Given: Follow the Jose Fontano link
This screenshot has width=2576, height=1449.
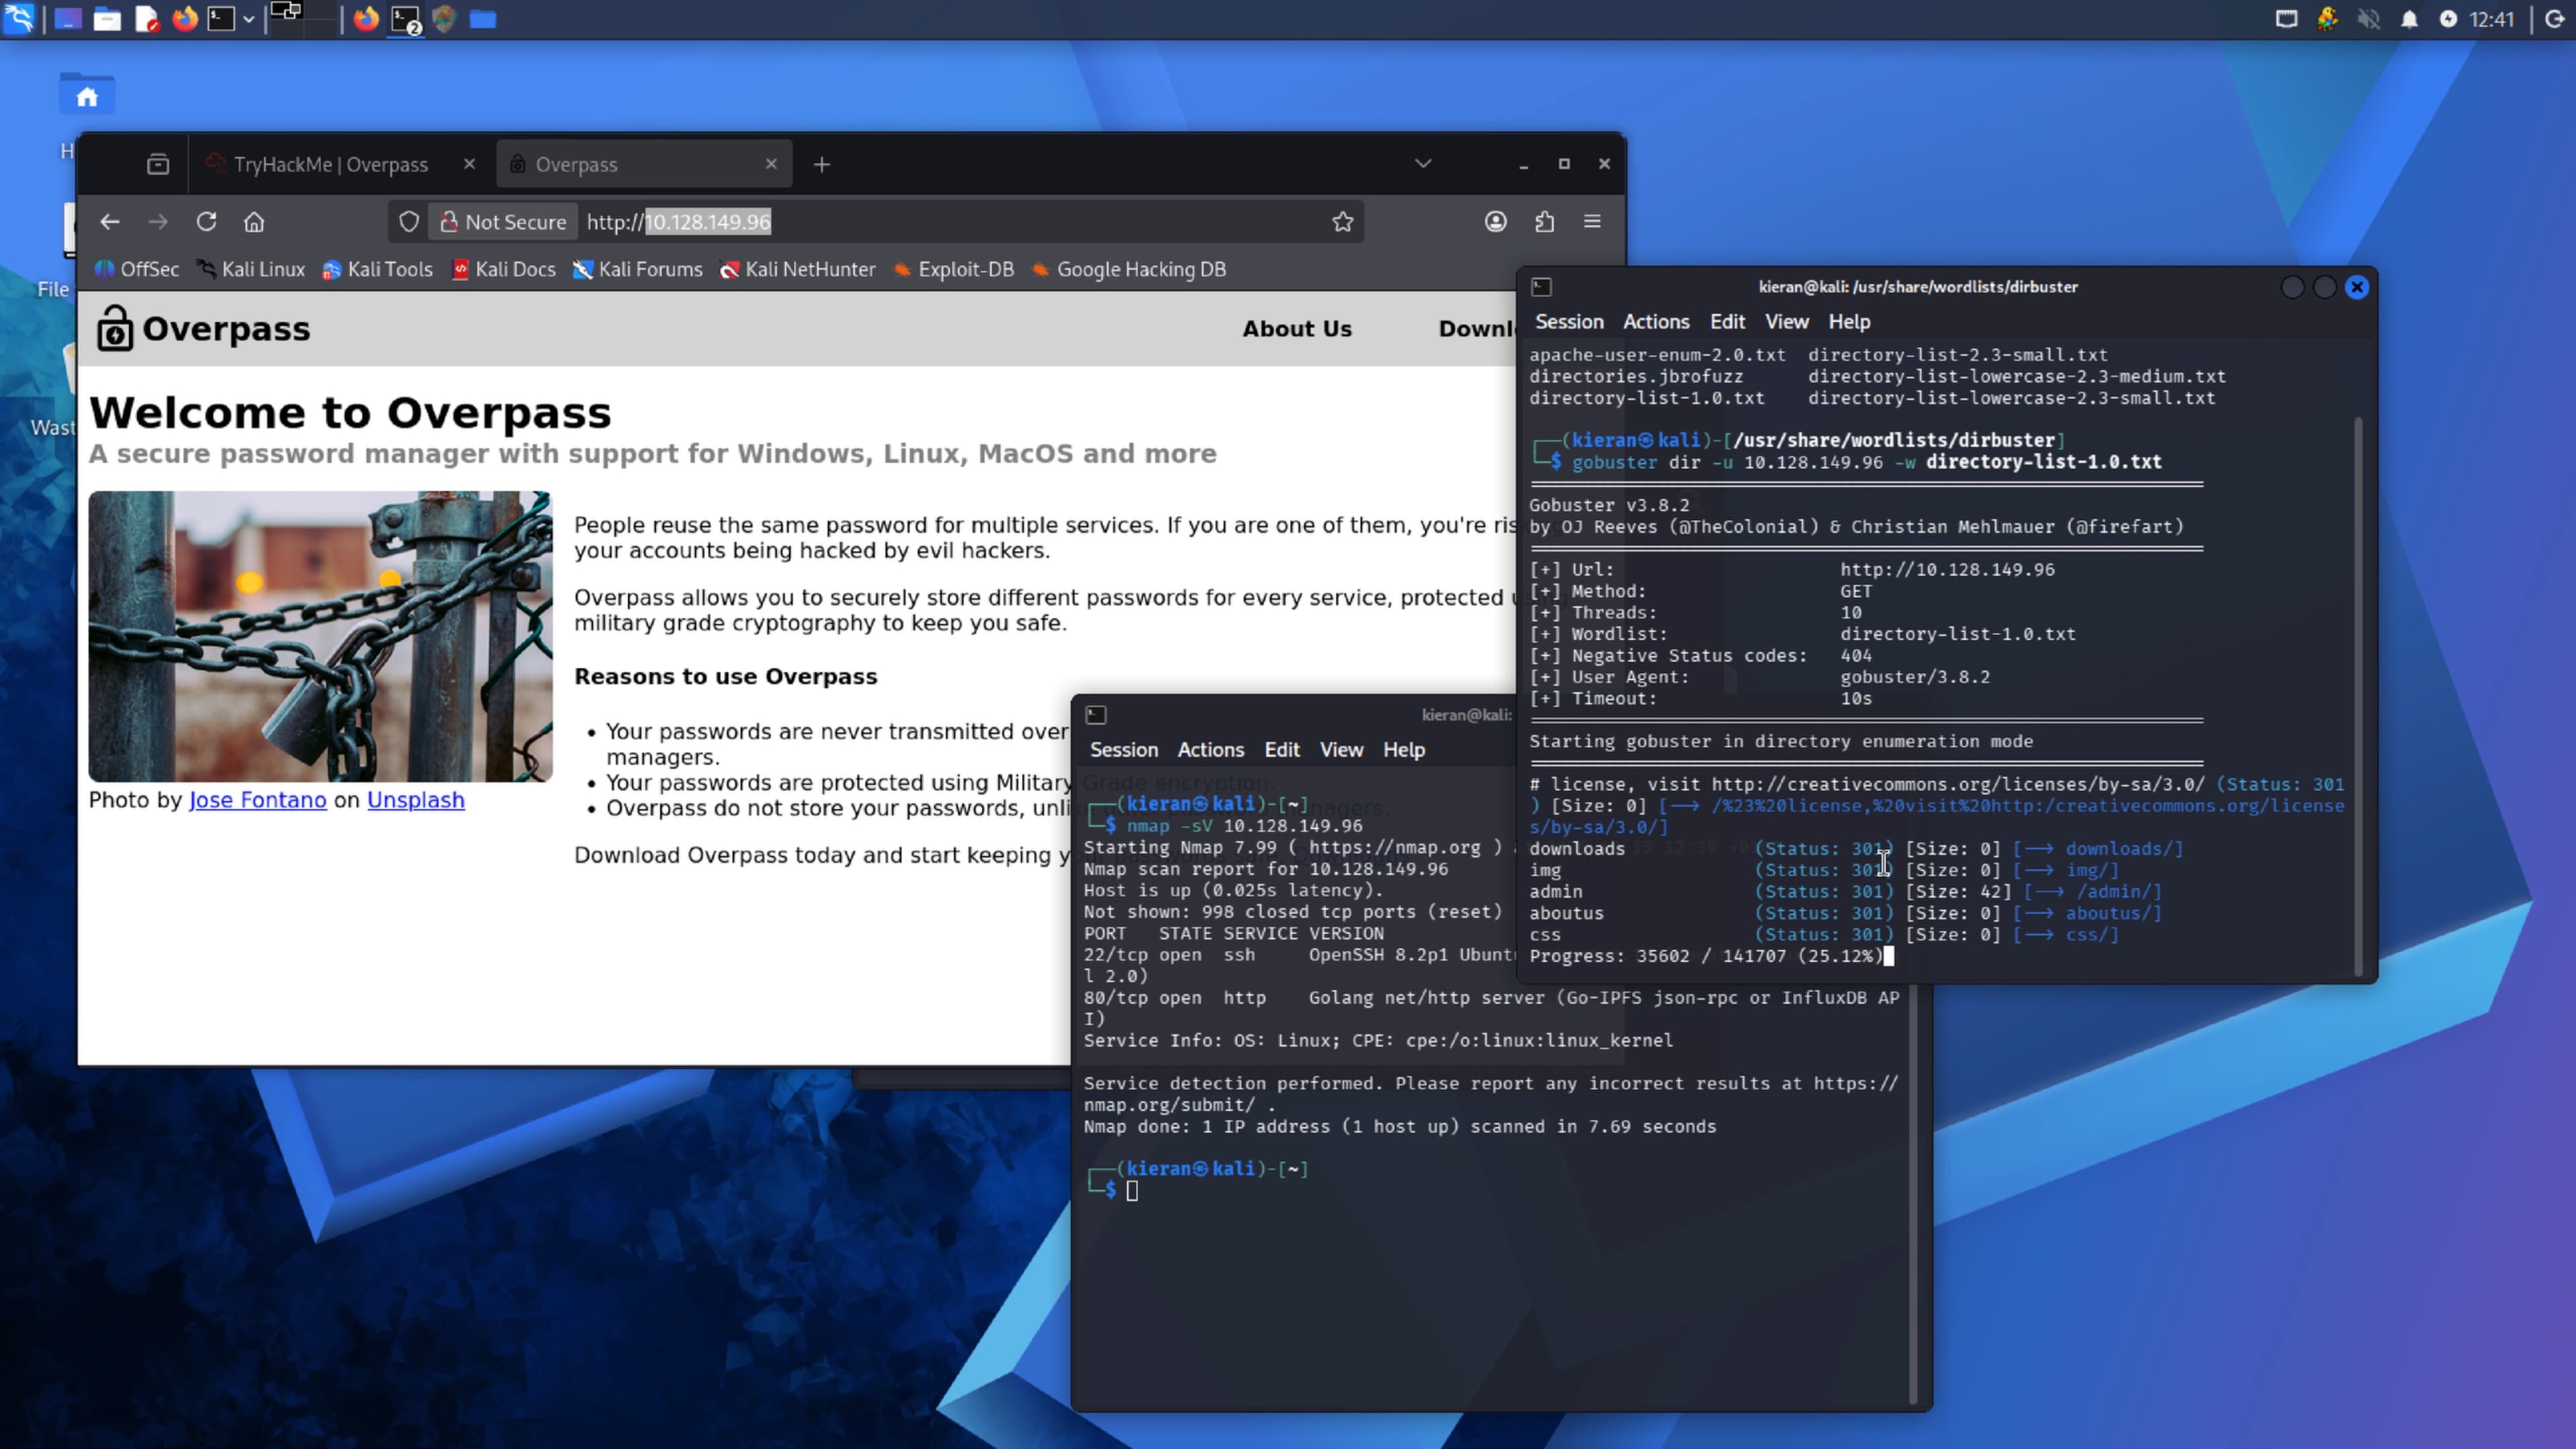Looking at the screenshot, I should tap(257, 800).
